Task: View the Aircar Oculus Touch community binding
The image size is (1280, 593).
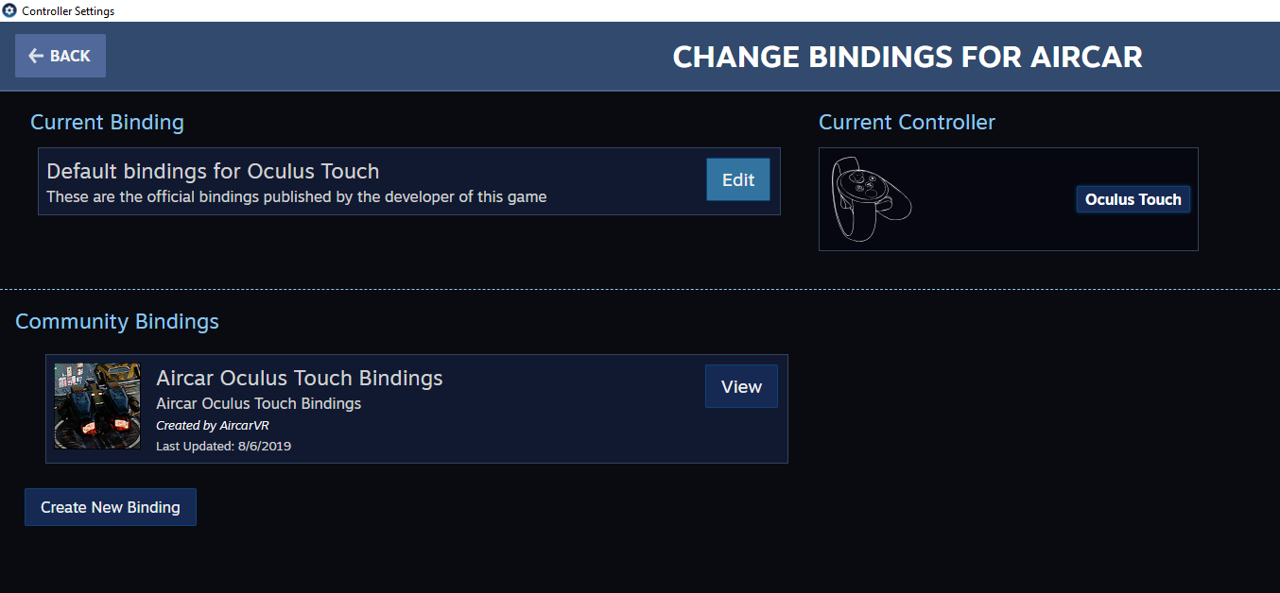Action: point(741,386)
